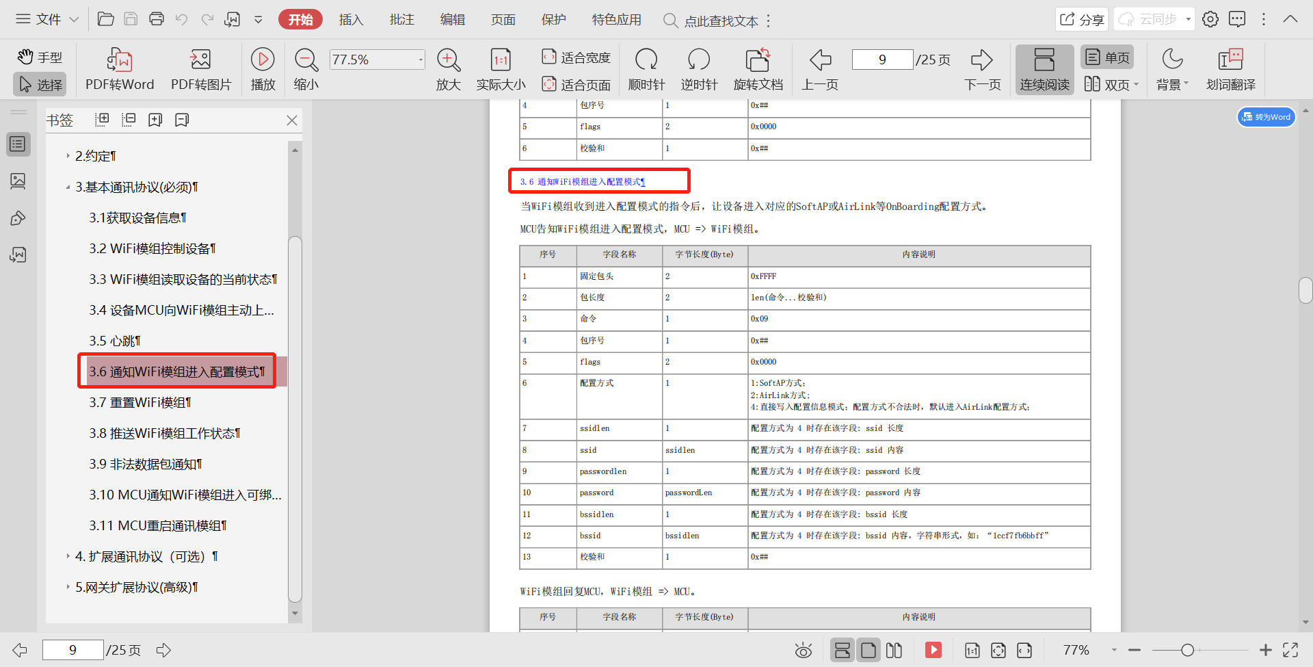Image resolution: width=1313 pixels, height=667 pixels.
Task: Click the 分享 share button
Action: pyautogui.click(x=1081, y=20)
